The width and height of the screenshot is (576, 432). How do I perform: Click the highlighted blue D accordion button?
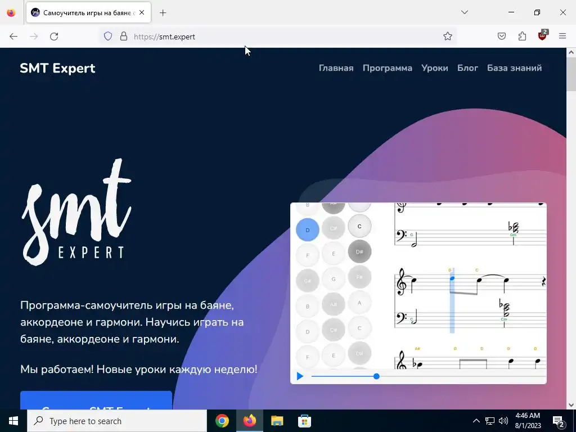click(308, 230)
